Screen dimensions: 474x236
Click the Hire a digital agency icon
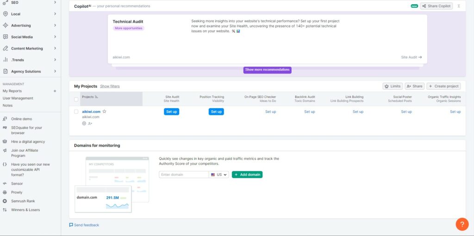(5, 142)
